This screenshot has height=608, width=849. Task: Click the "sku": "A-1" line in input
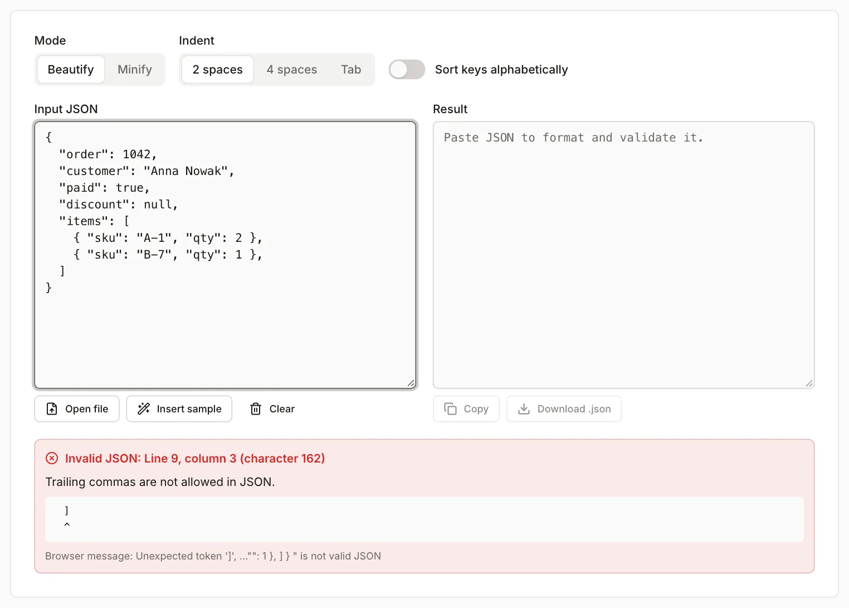coord(168,238)
